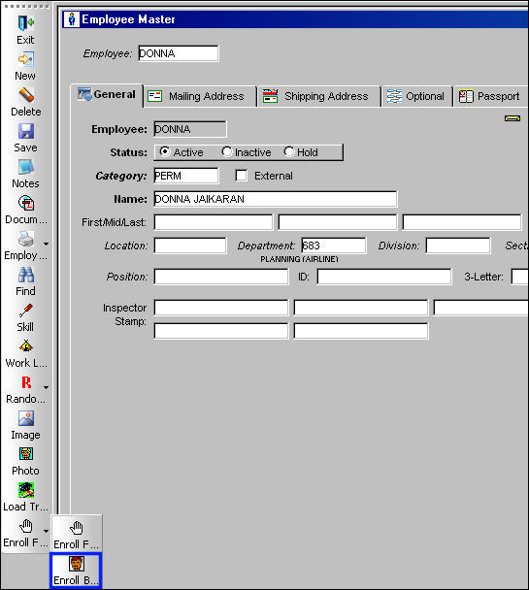This screenshot has width=529, height=590.
Task: Open the Image picture icon
Action: click(25, 418)
